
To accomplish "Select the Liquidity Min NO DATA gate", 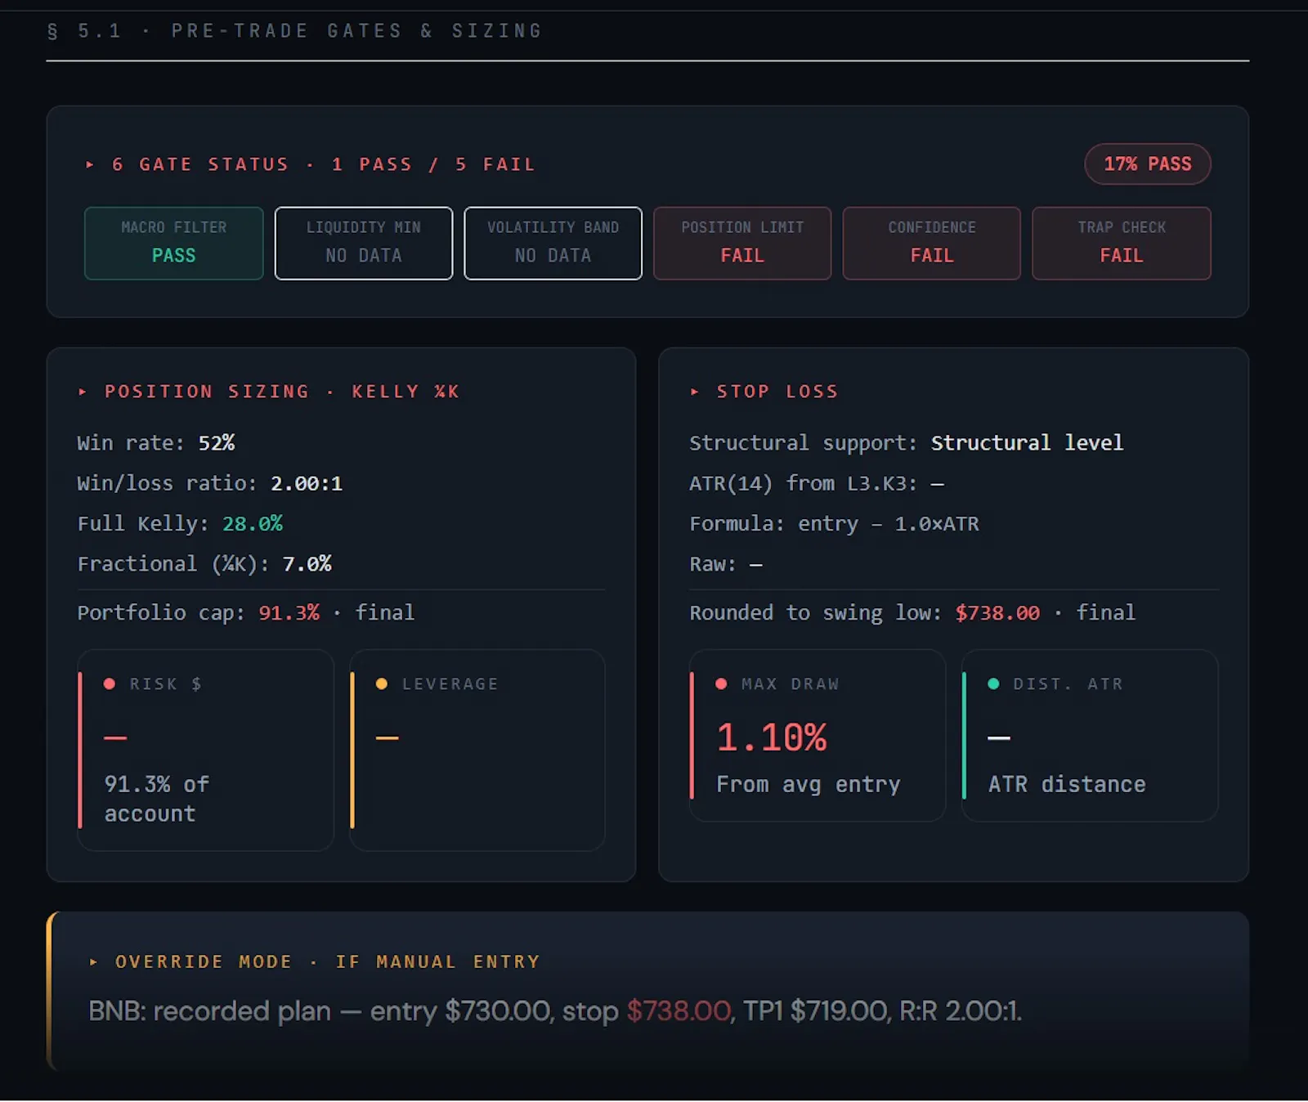I will tap(363, 243).
